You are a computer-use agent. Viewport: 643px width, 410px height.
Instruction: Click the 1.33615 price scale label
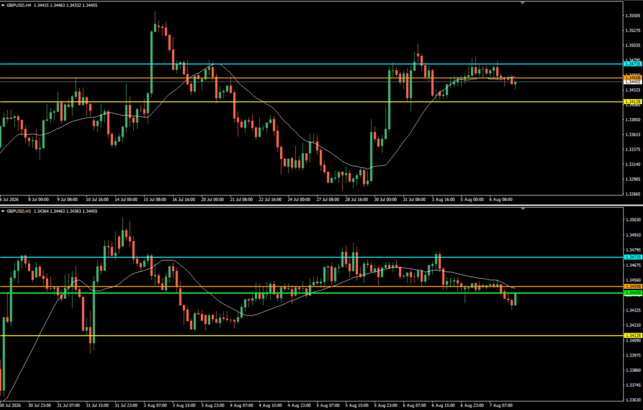[633, 134]
